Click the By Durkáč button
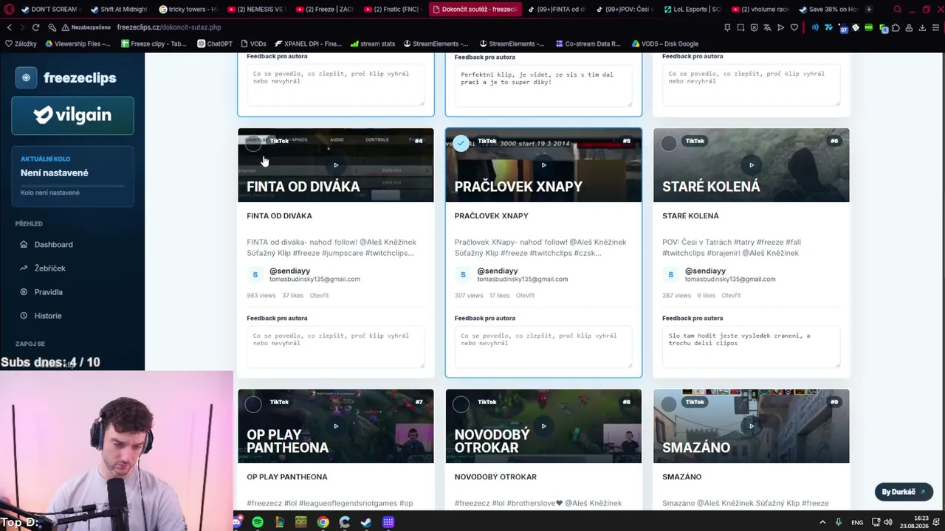Screen dimensions: 945x531 pos(903,492)
